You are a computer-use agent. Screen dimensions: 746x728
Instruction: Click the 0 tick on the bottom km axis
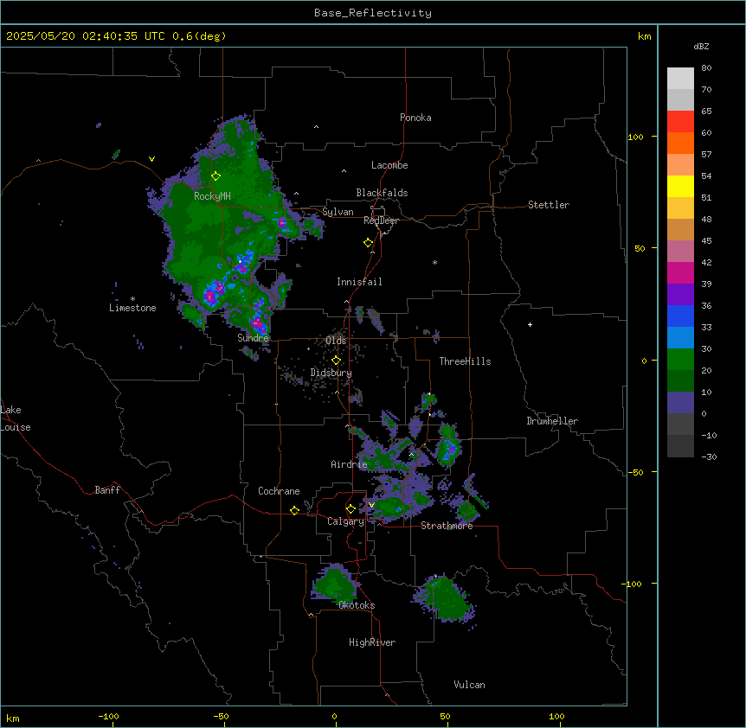(334, 716)
